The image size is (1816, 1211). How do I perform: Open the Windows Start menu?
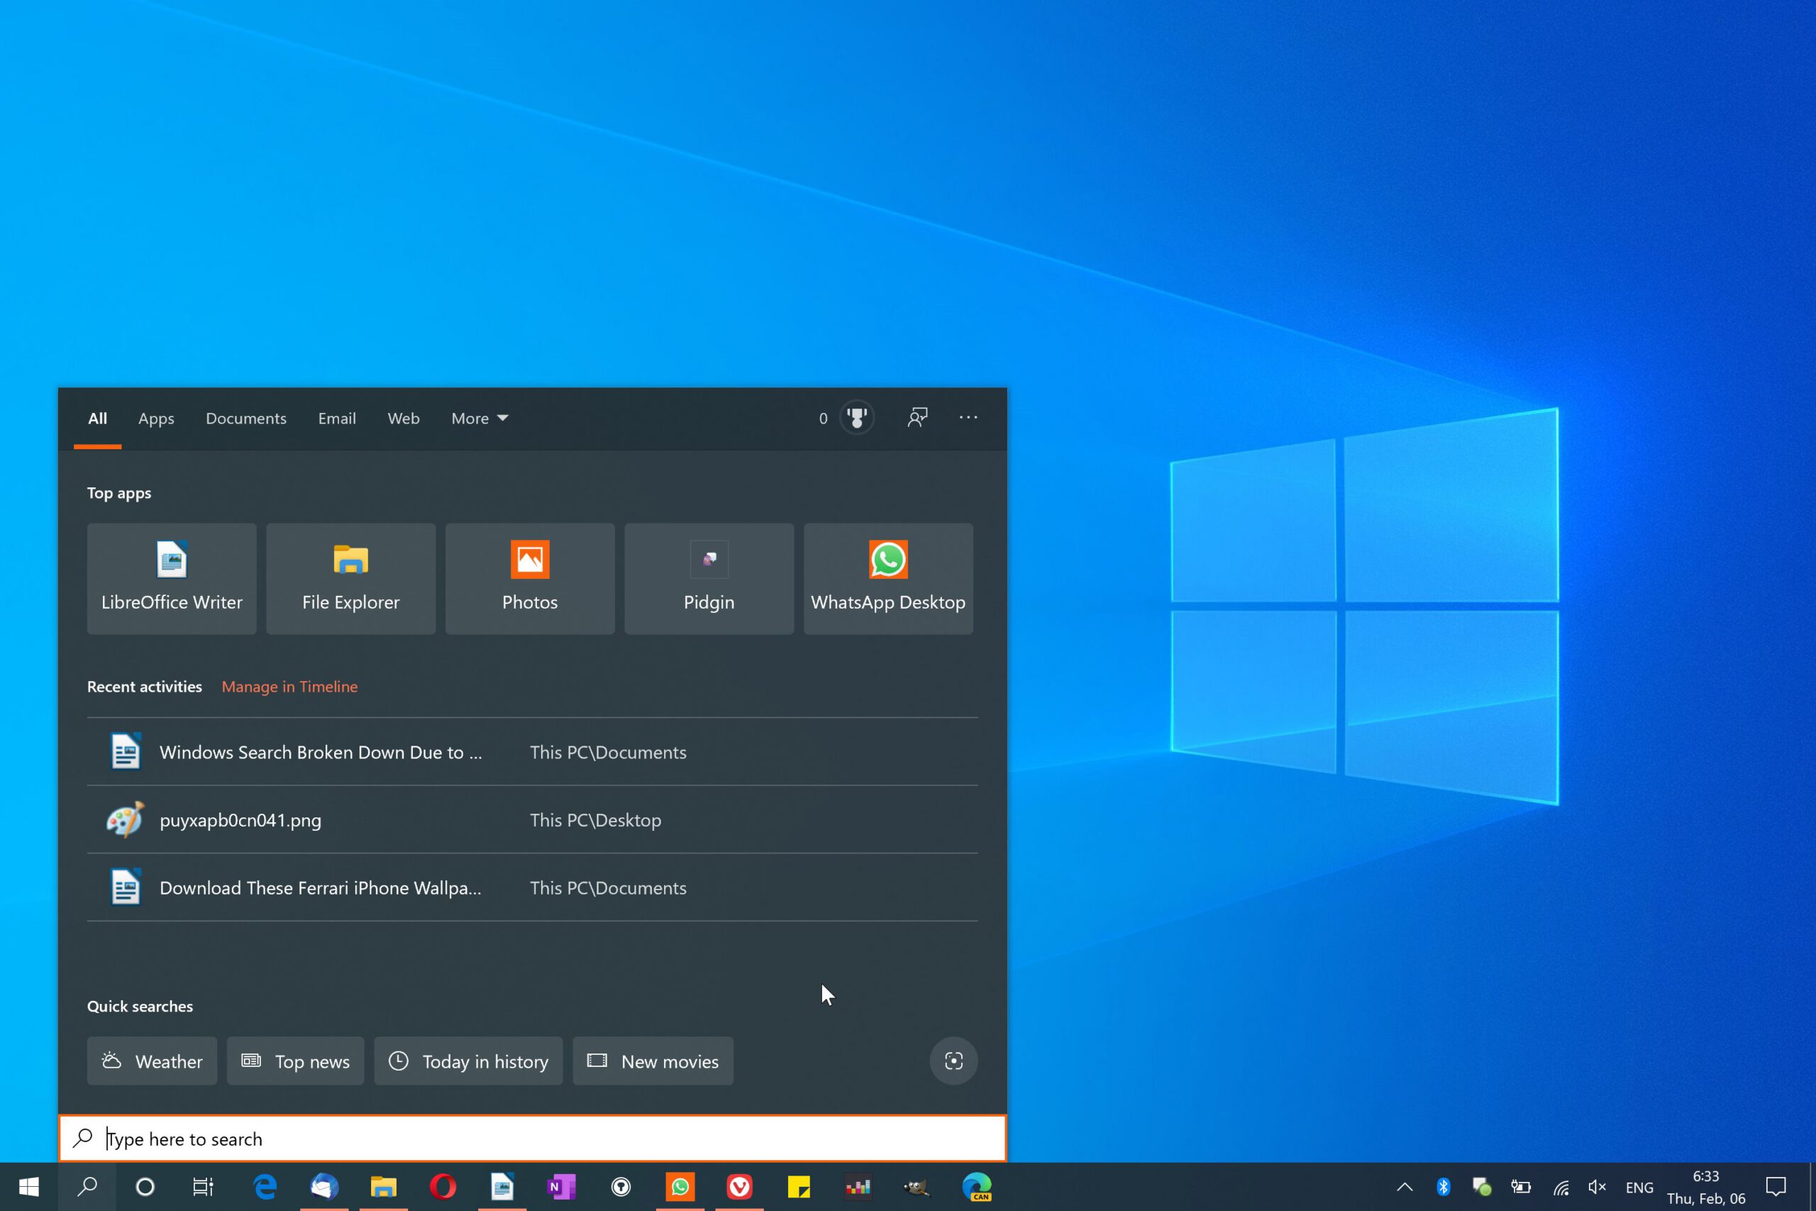[28, 1187]
